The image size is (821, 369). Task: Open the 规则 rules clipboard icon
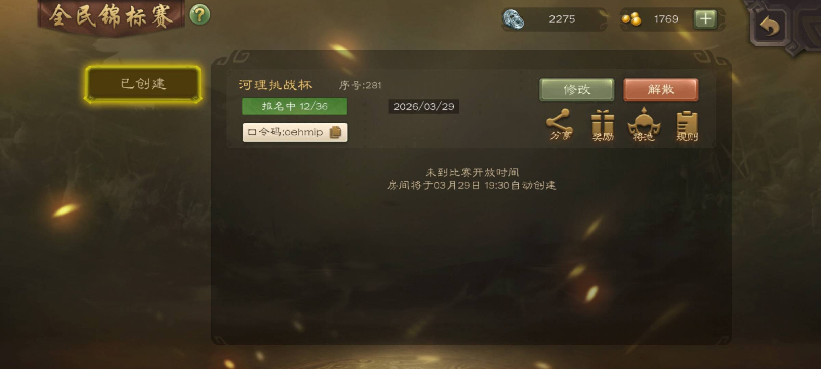pyautogui.click(x=687, y=126)
